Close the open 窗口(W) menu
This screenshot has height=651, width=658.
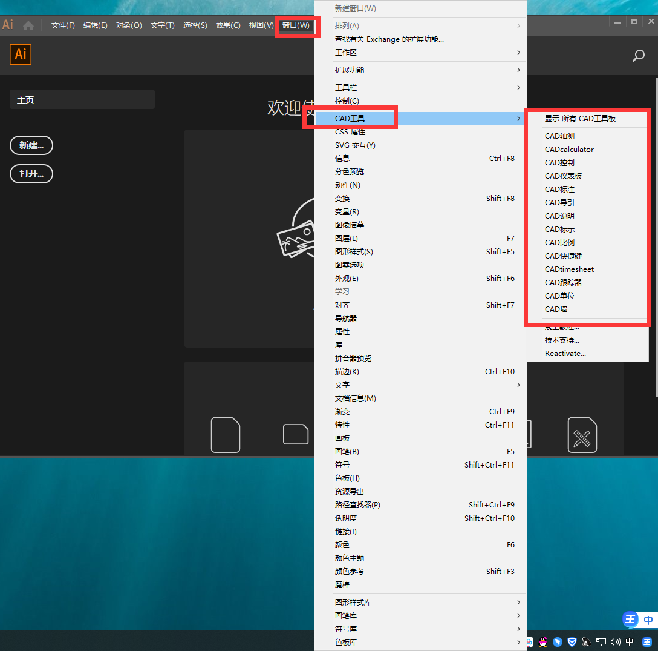click(x=296, y=25)
